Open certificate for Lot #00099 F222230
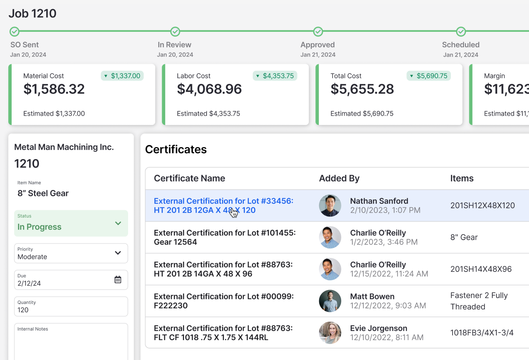The image size is (529, 360). point(224,301)
